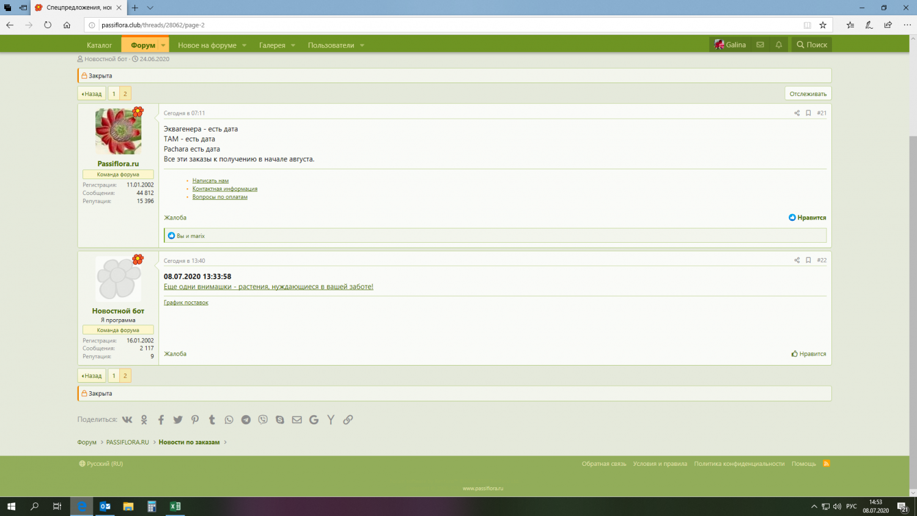Open private messages envelope icon
Image resolution: width=917 pixels, height=516 pixels.
click(760, 45)
